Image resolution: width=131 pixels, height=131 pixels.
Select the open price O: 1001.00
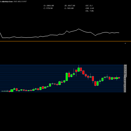coord(49,6)
